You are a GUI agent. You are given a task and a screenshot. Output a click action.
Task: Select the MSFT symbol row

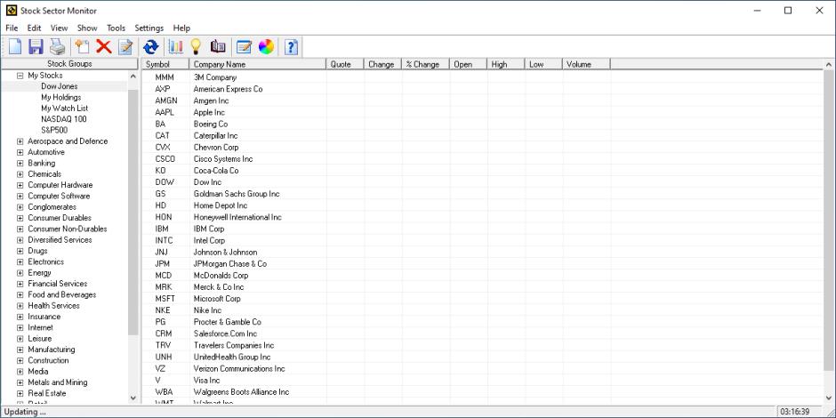[483, 299]
